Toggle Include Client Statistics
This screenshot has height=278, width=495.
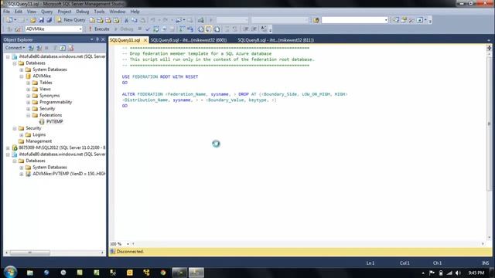190,29
